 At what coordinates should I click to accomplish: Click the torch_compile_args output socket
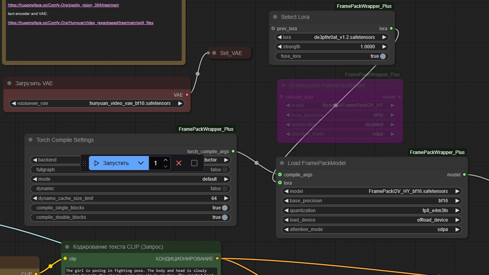click(233, 151)
